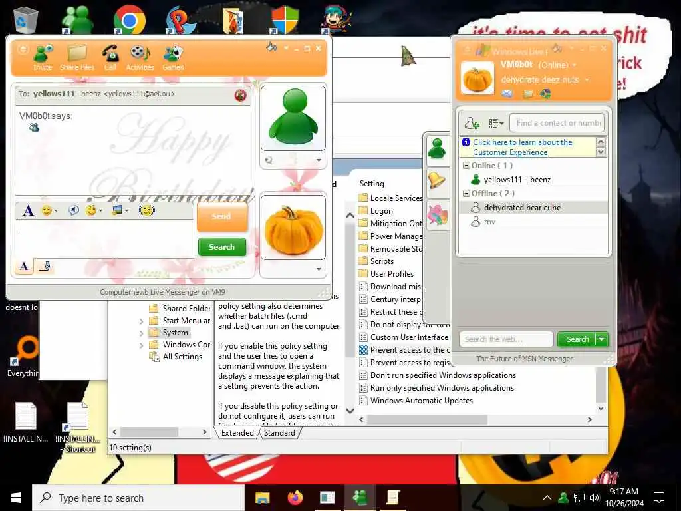
Task: Click the VM0b0t pumpkin display picture
Action: coord(477,79)
